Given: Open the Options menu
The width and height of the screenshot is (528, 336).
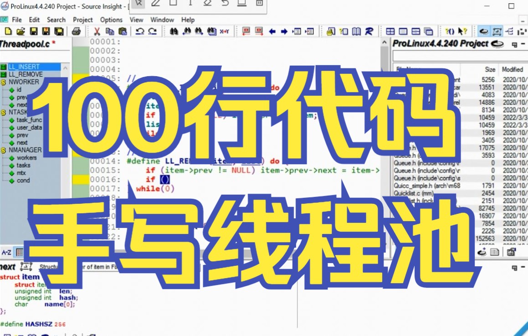Looking at the screenshot, I should coord(112,20).
